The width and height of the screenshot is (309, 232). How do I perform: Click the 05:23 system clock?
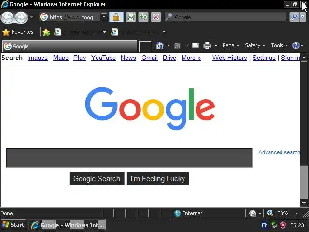click(297, 225)
